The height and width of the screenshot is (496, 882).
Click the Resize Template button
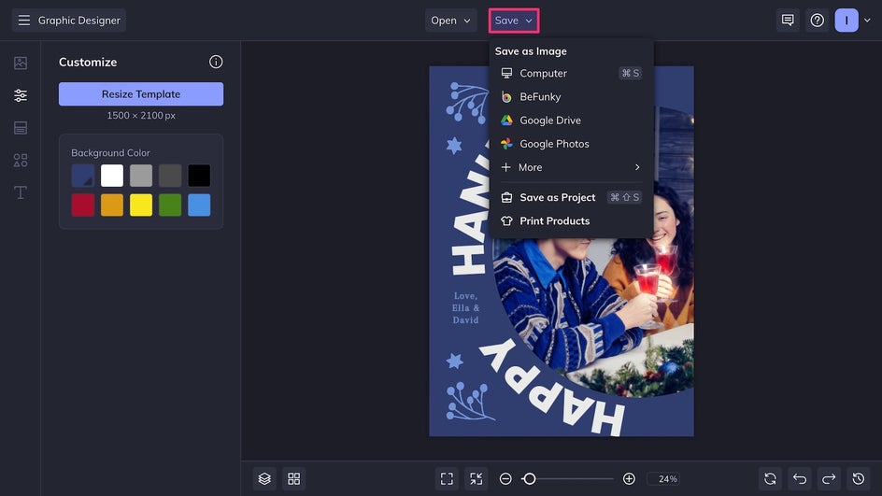pyautogui.click(x=141, y=94)
